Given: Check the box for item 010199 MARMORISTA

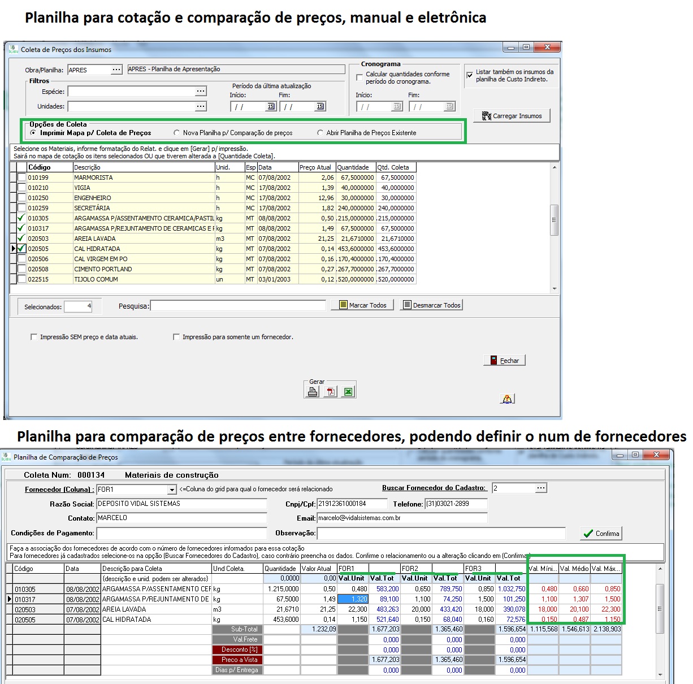Looking at the screenshot, I should pyautogui.click(x=21, y=178).
